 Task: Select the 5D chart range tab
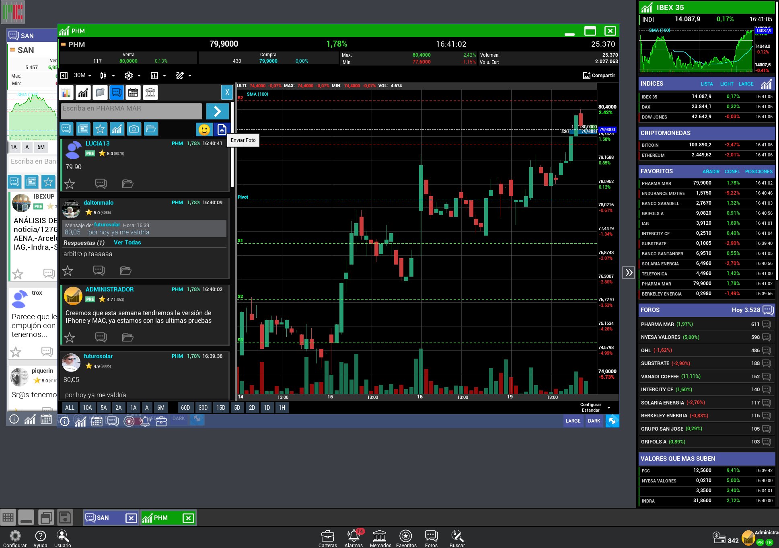pyautogui.click(x=237, y=408)
